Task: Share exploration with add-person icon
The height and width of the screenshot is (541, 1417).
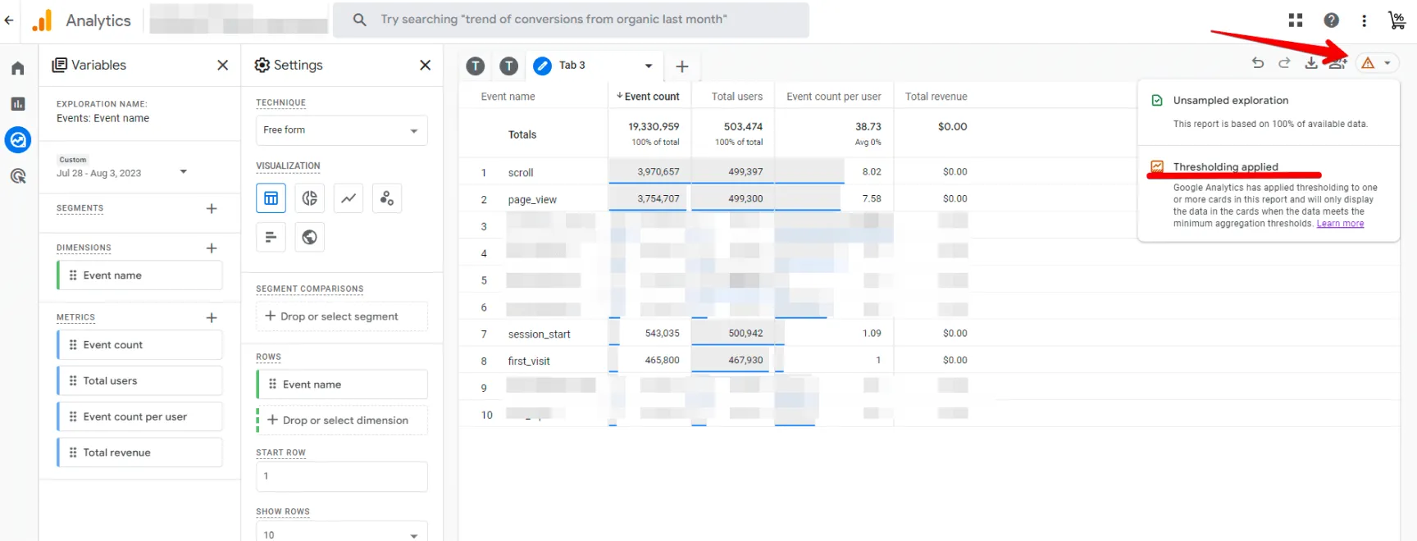Action: coord(1337,62)
